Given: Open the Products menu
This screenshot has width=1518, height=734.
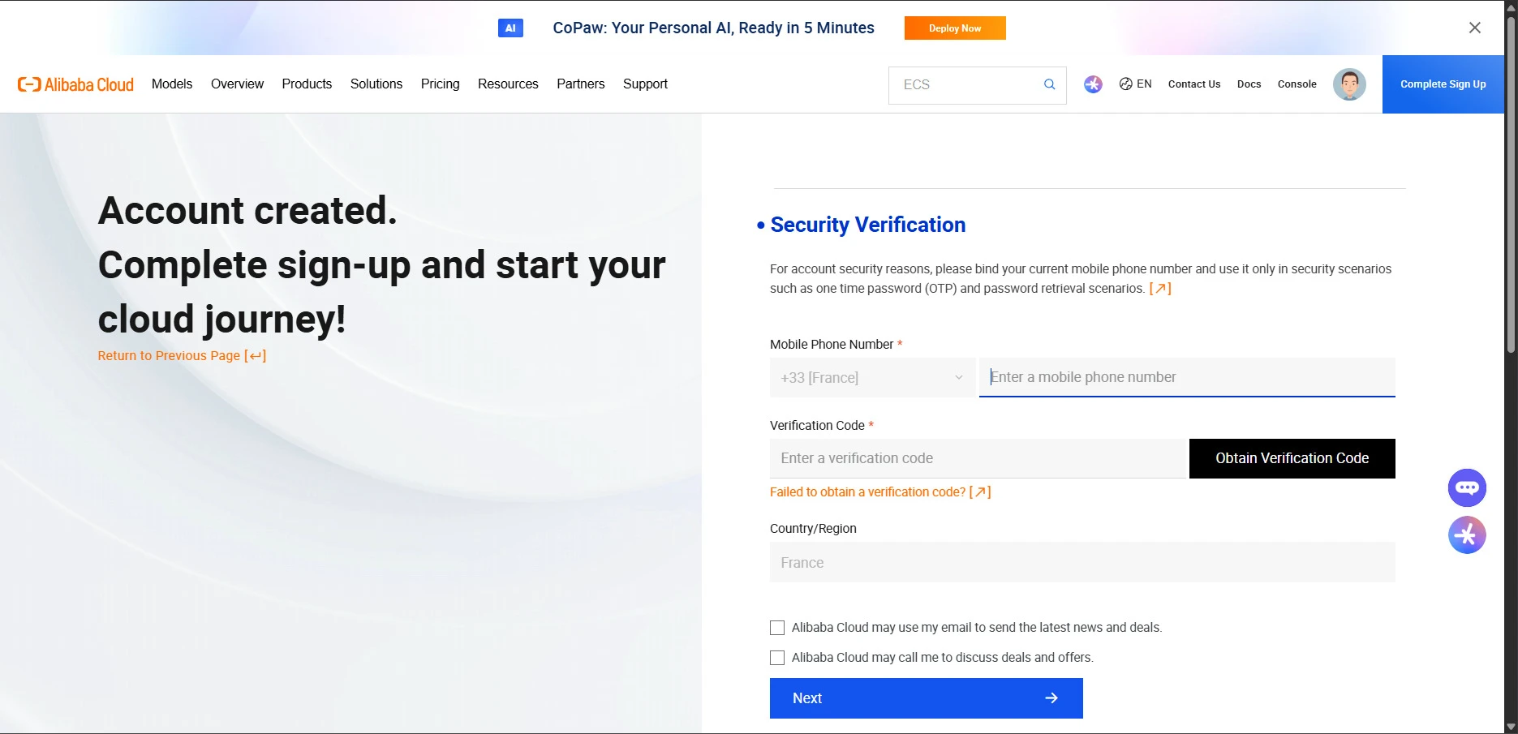Looking at the screenshot, I should point(307,84).
